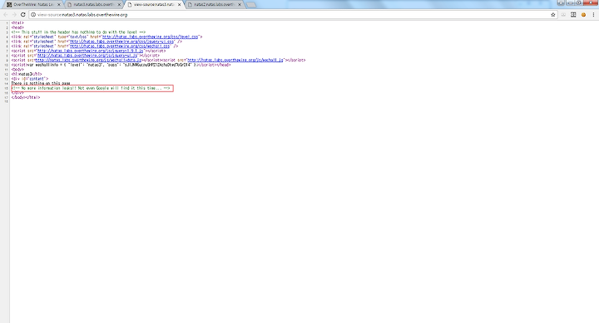Screen dimensions: 599x323
Task: Open a new tab
Action: coord(251,5)
